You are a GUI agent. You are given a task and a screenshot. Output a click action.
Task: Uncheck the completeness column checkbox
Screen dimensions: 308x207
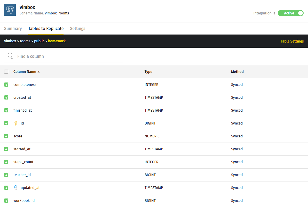pyautogui.click(x=6, y=85)
